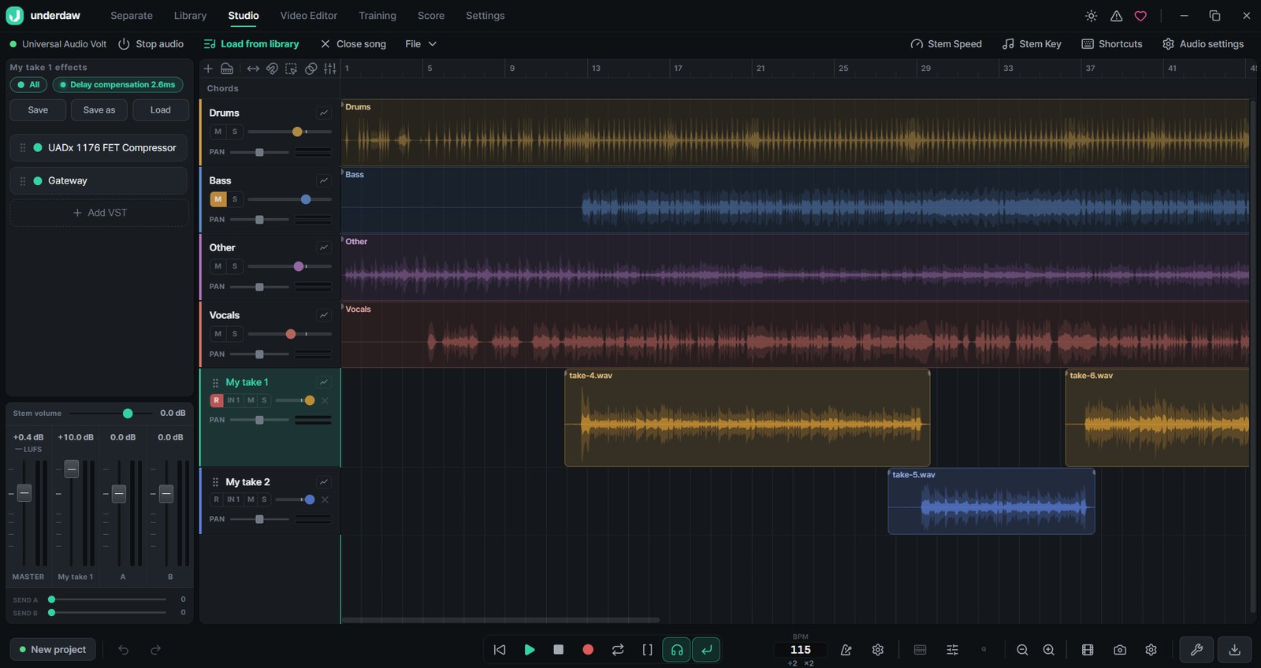Mute the Vocals track
Viewport: 1261px width, 668px height.
point(218,334)
